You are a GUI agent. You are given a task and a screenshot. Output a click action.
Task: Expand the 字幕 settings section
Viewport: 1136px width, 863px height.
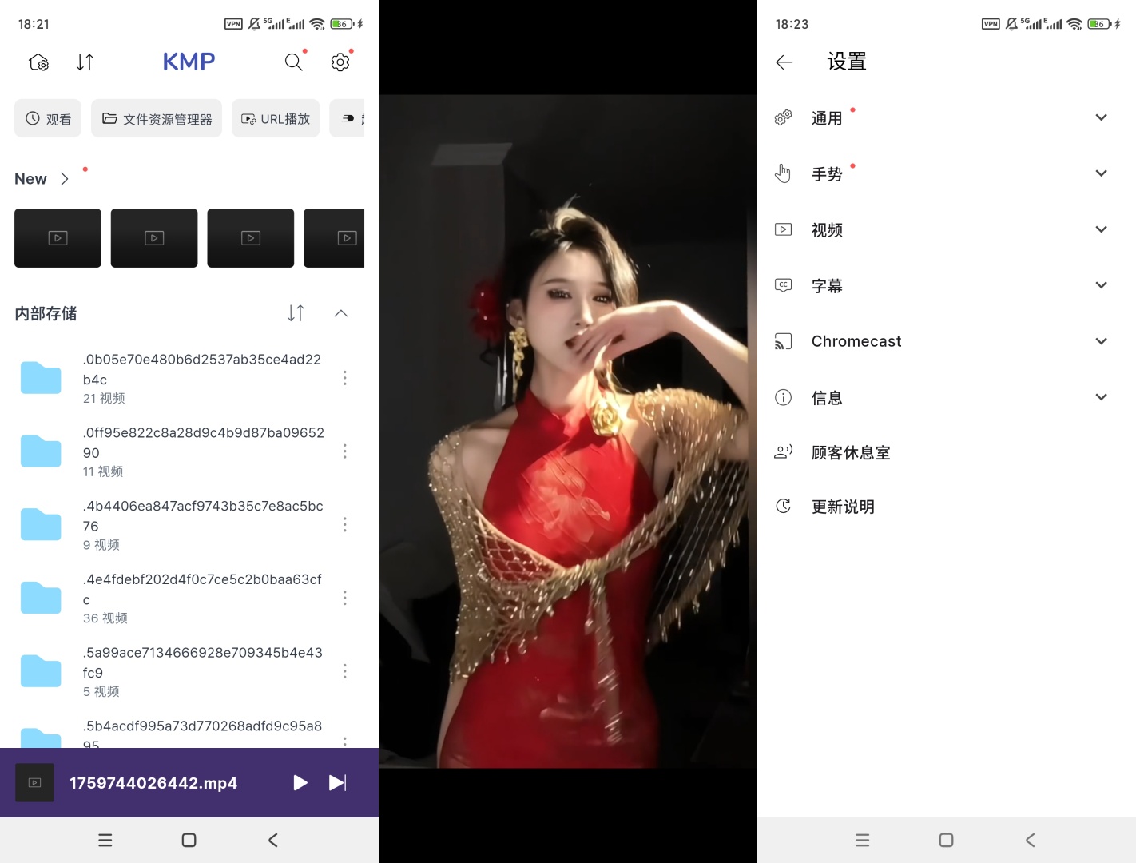pos(1101,285)
